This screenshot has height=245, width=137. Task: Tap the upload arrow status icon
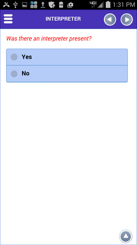(x=43, y=5)
